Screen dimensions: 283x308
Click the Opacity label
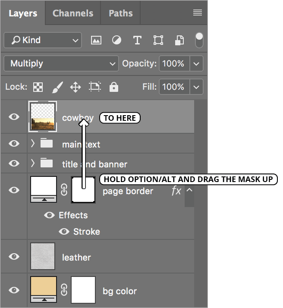pyautogui.click(x=139, y=63)
